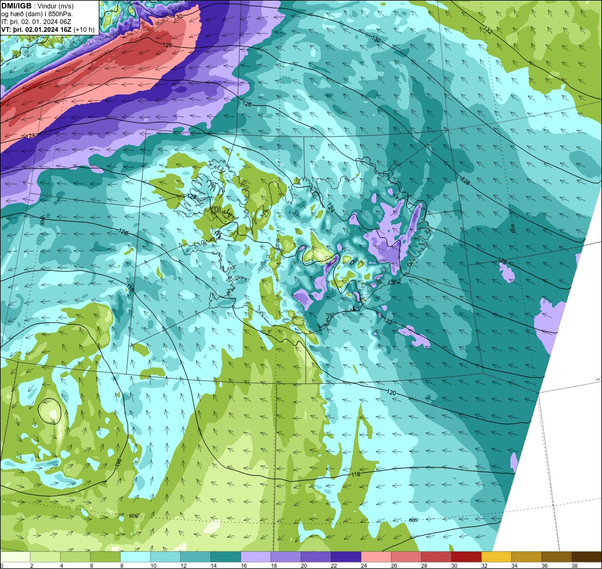602x569 pixels.
Task: Select the 'og hæð (dam) í 850hPa.' line
Action: [37, 14]
